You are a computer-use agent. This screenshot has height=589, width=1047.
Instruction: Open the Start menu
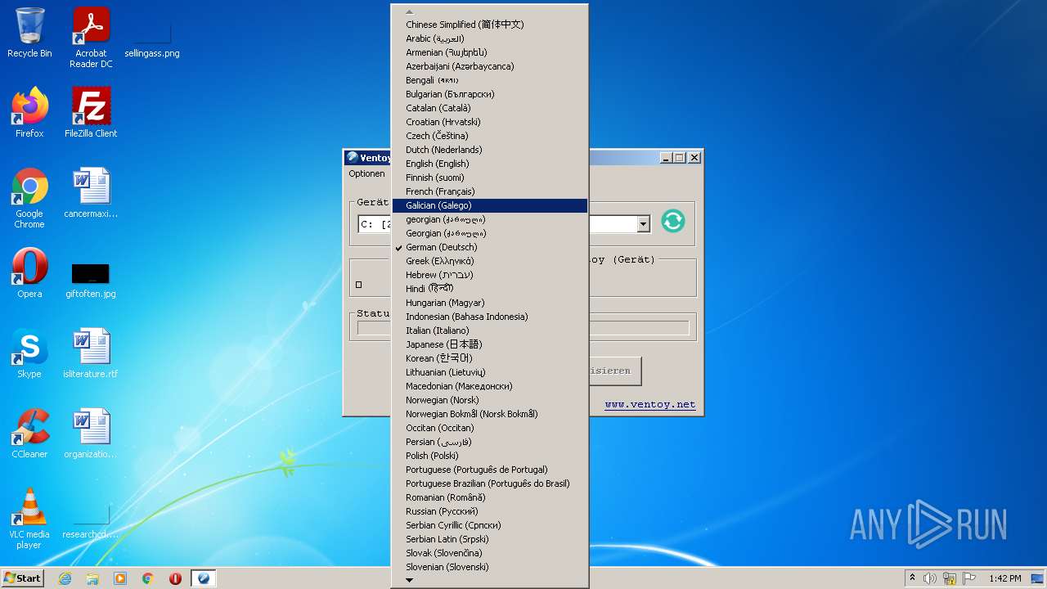point(22,578)
